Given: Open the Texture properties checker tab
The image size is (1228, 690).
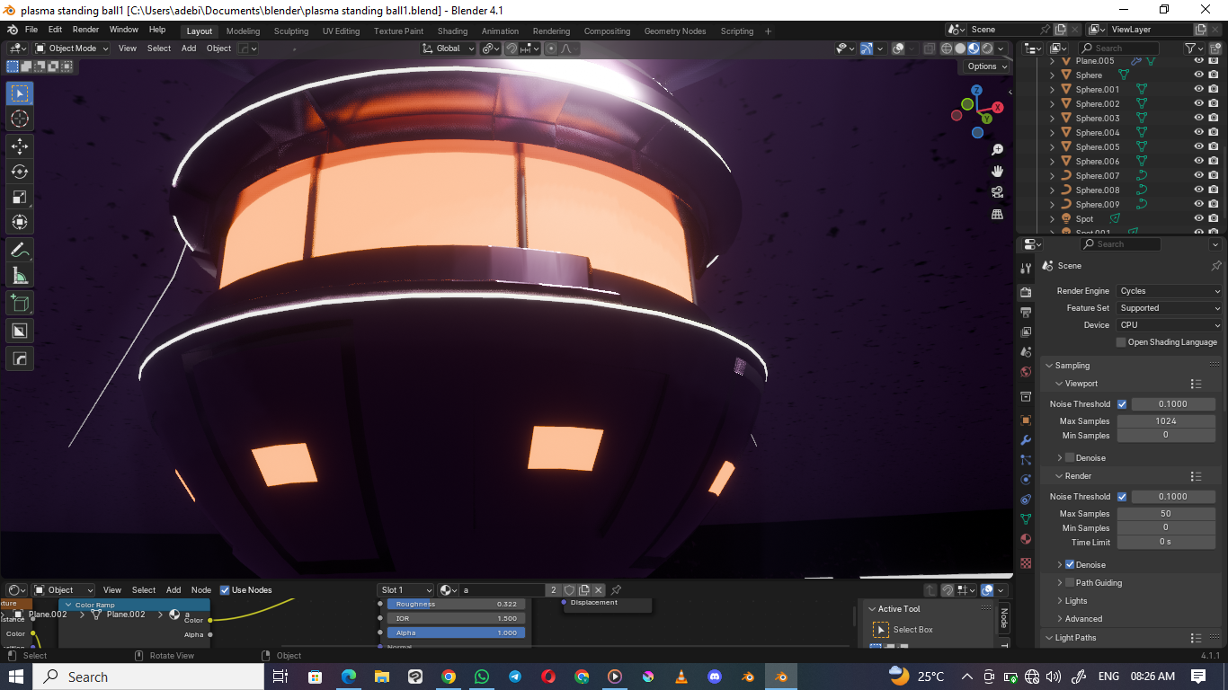Looking at the screenshot, I should click(1026, 562).
